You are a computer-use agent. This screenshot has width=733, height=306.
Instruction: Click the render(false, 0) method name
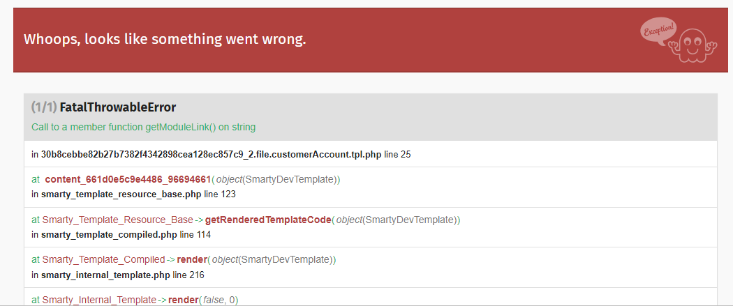click(x=183, y=300)
